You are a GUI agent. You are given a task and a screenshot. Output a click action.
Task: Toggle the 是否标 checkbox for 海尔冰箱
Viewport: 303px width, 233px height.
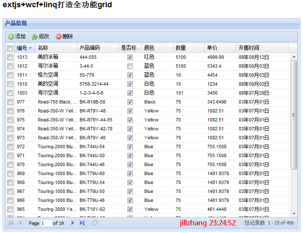(x=130, y=66)
